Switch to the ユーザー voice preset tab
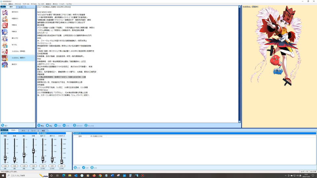The image size is (317, 178). tap(21, 7)
